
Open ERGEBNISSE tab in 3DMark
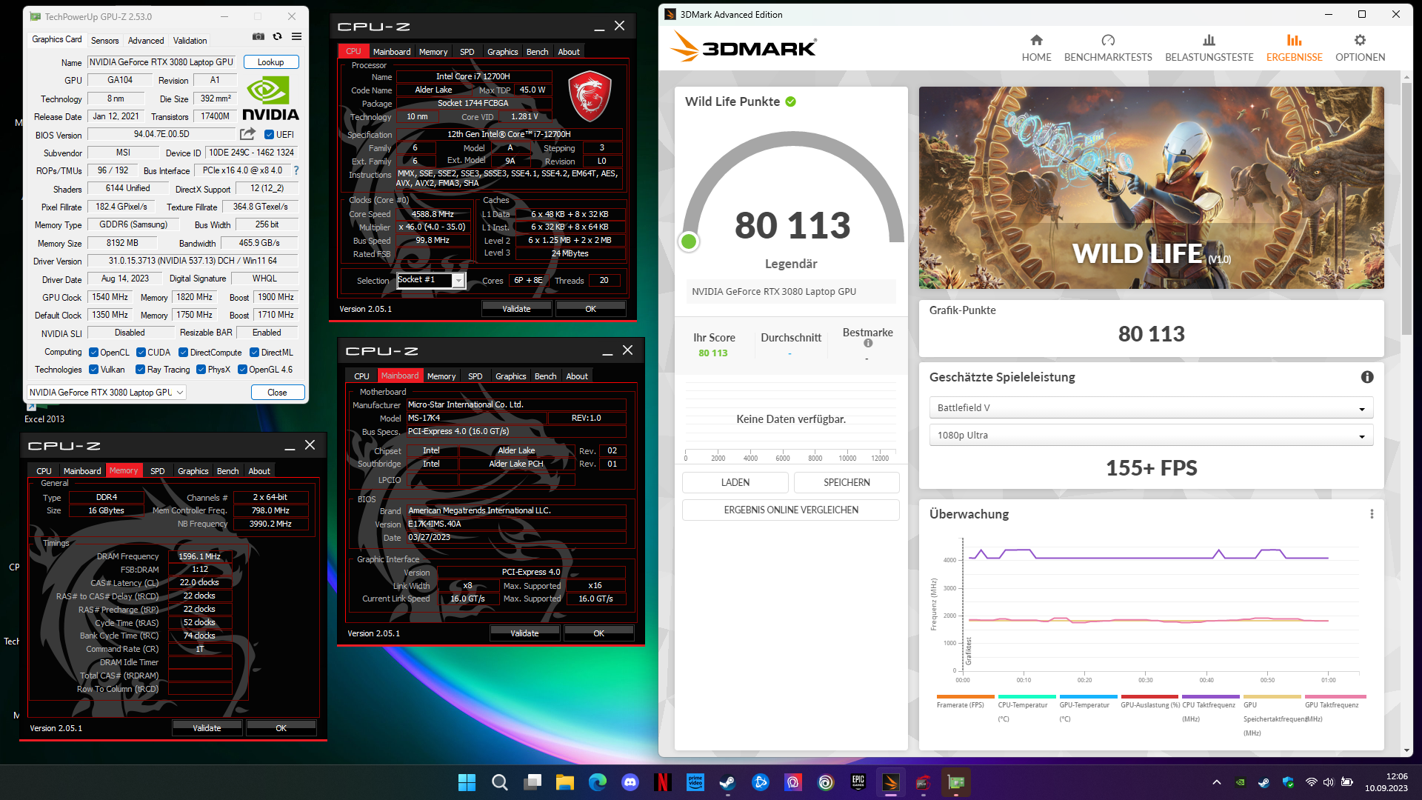(x=1294, y=47)
